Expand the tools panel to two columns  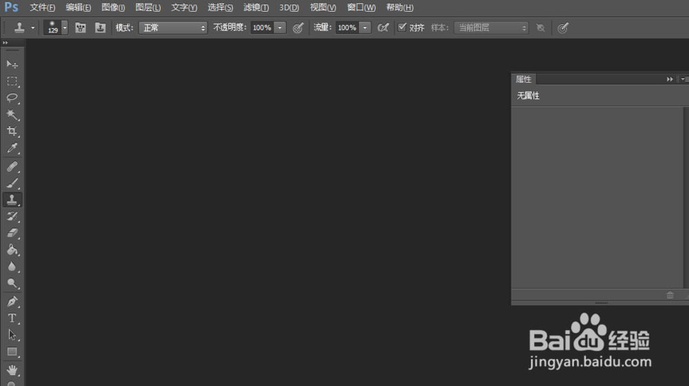pos(6,43)
